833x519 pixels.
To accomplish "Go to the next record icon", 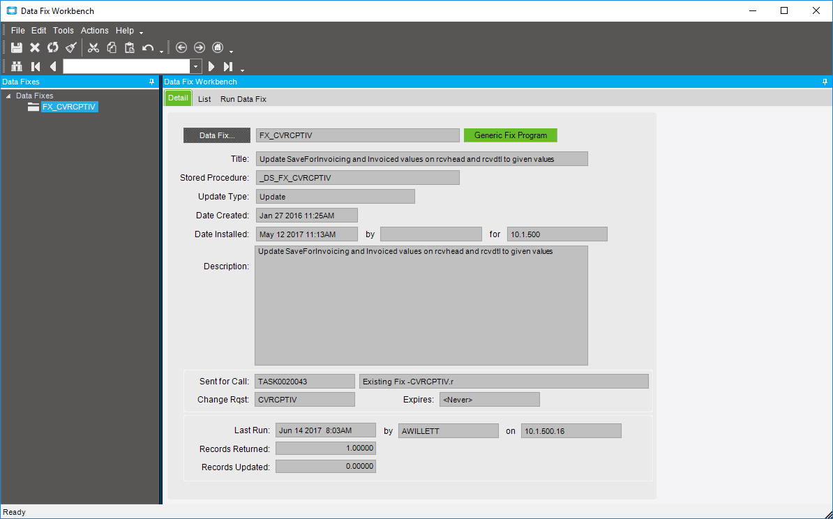I will [211, 66].
